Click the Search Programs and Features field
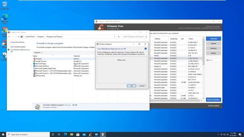 tap(135, 37)
